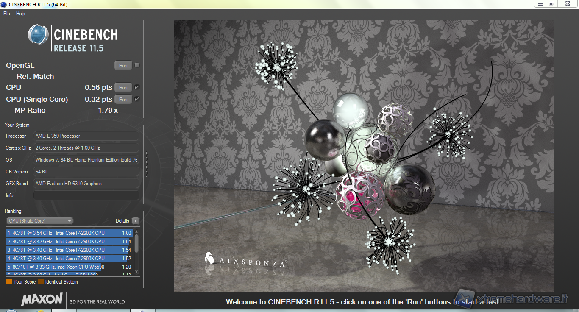Run the CPU (Single Core) benchmark
Image resolution: width=579 pixels, height=312 pixels.
[x=123, y=100]
